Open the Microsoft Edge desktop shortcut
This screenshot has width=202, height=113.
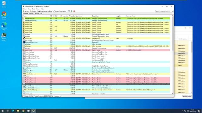(4, 26)
